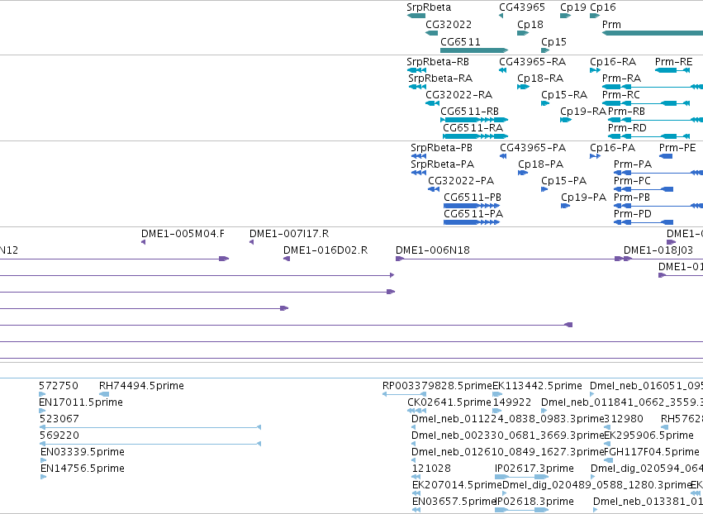This screenshot has width=703, height=514.
Task: Click the 312980 EST feature
Action: click(x=606, y=427)
